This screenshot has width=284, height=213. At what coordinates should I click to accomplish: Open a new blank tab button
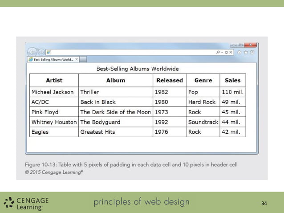[x=83, y=59]
